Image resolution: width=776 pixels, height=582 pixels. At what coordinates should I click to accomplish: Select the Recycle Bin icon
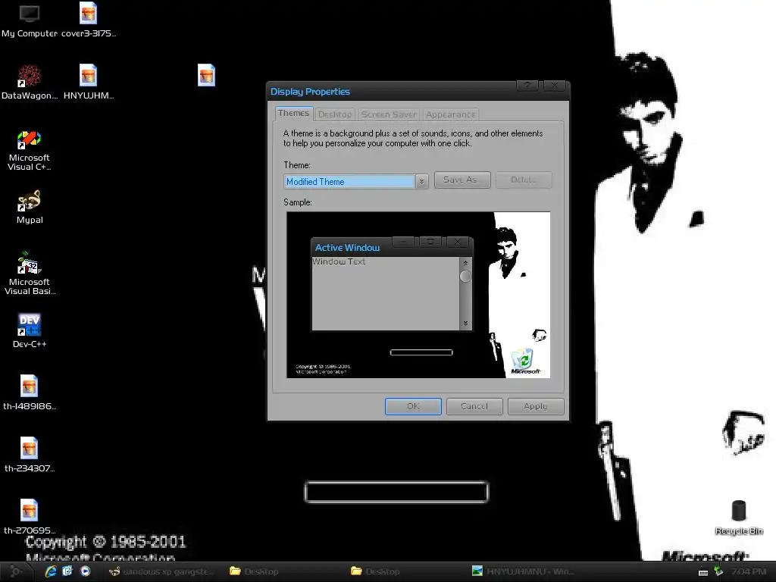tap(739, 518)
